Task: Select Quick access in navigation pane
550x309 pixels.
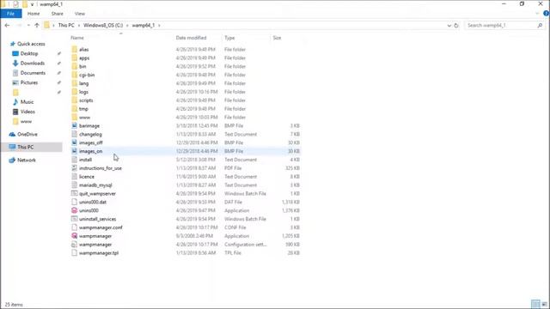Action: [x=31, y=44]
